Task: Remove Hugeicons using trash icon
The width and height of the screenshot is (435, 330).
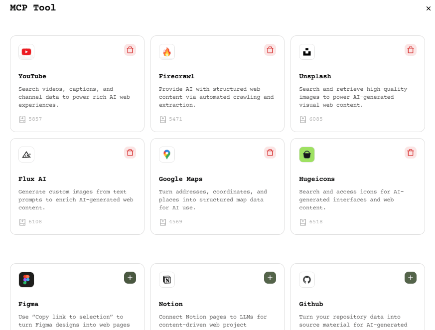Action: [x=411, y=153]
